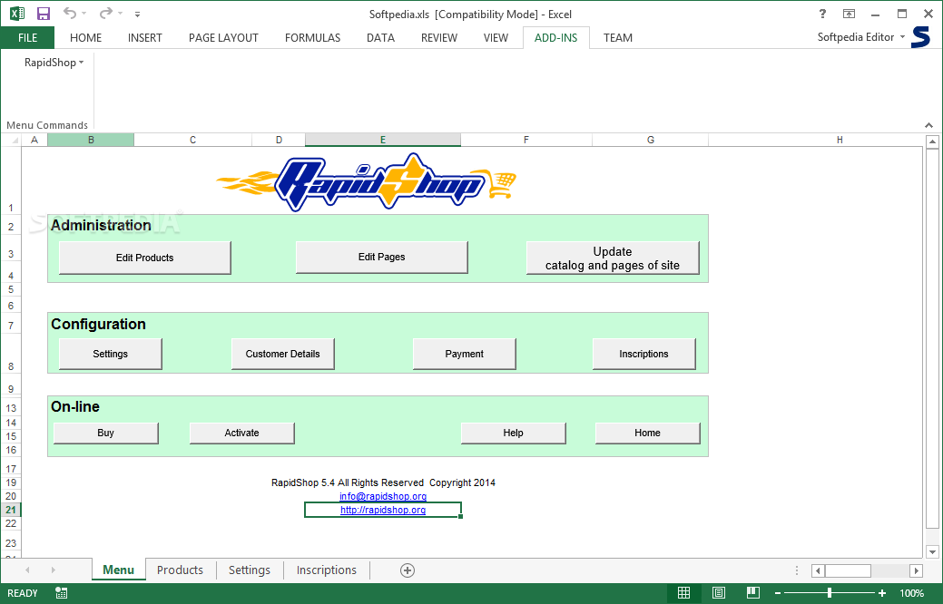This screenshot has width=943, height=604.
Task: Click the previous sheet navigation arrow
Action: (x=27, y=570)
